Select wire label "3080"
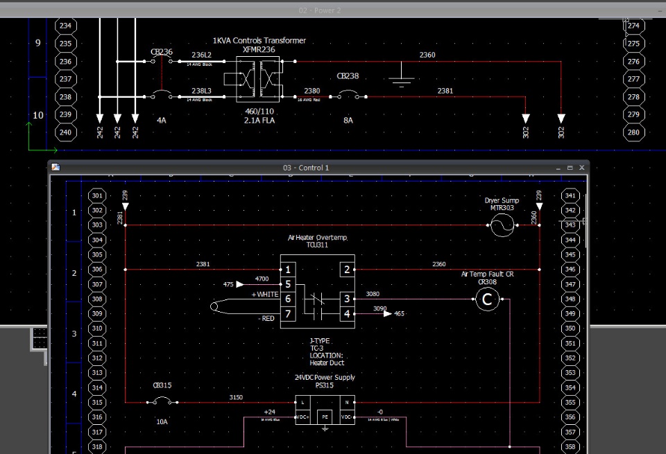666x454 pixels. tap(373, 294)
